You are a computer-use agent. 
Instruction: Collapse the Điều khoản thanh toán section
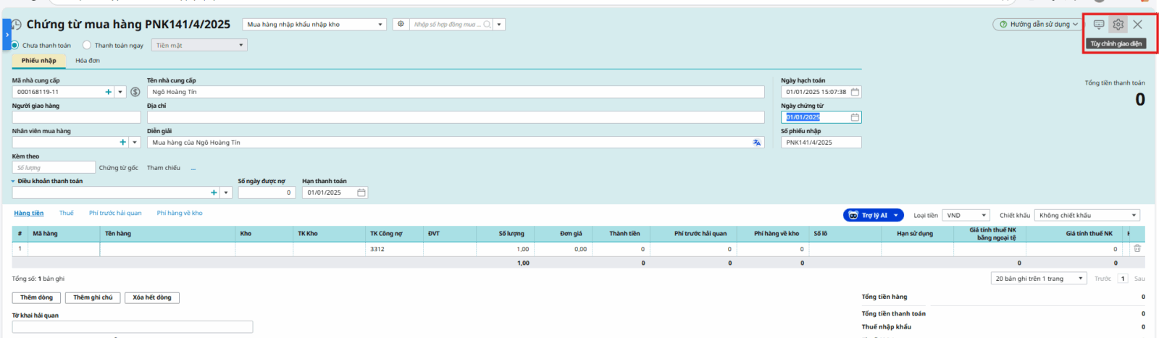[x=13, y=182]
